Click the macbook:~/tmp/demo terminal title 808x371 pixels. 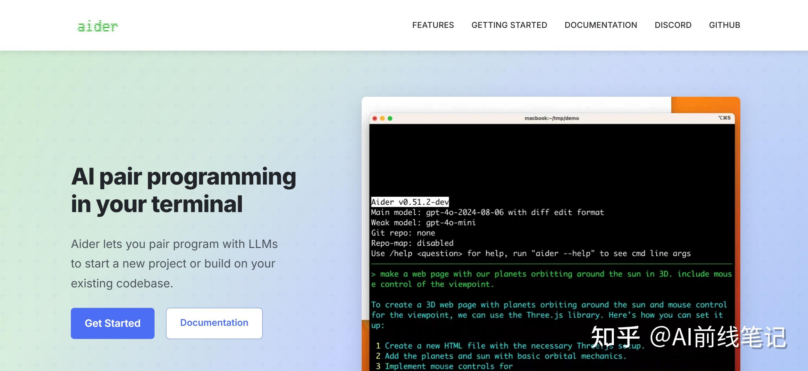point(551,118)
